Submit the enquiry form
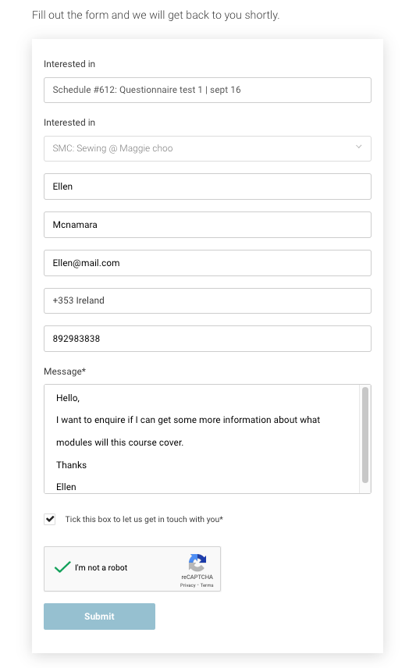This screenshot has height=668, width=416. (x=99, y=616)
